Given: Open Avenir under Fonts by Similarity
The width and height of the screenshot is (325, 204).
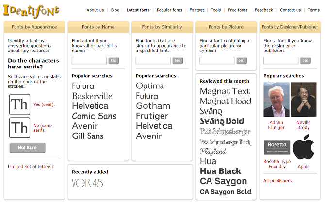Looking at the screenshot, I should (148, 136).
